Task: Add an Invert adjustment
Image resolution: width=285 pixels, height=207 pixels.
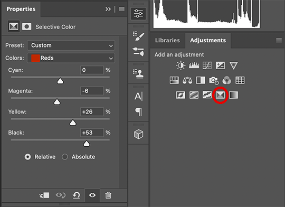Action: [x=180, y=95]
